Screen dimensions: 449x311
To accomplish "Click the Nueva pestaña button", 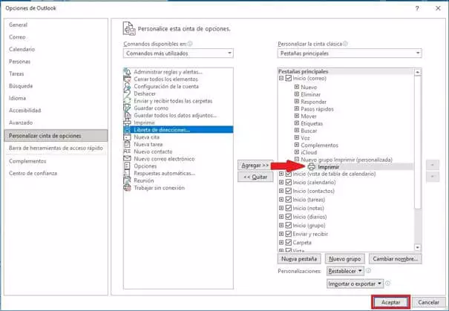I will (299, 259).
